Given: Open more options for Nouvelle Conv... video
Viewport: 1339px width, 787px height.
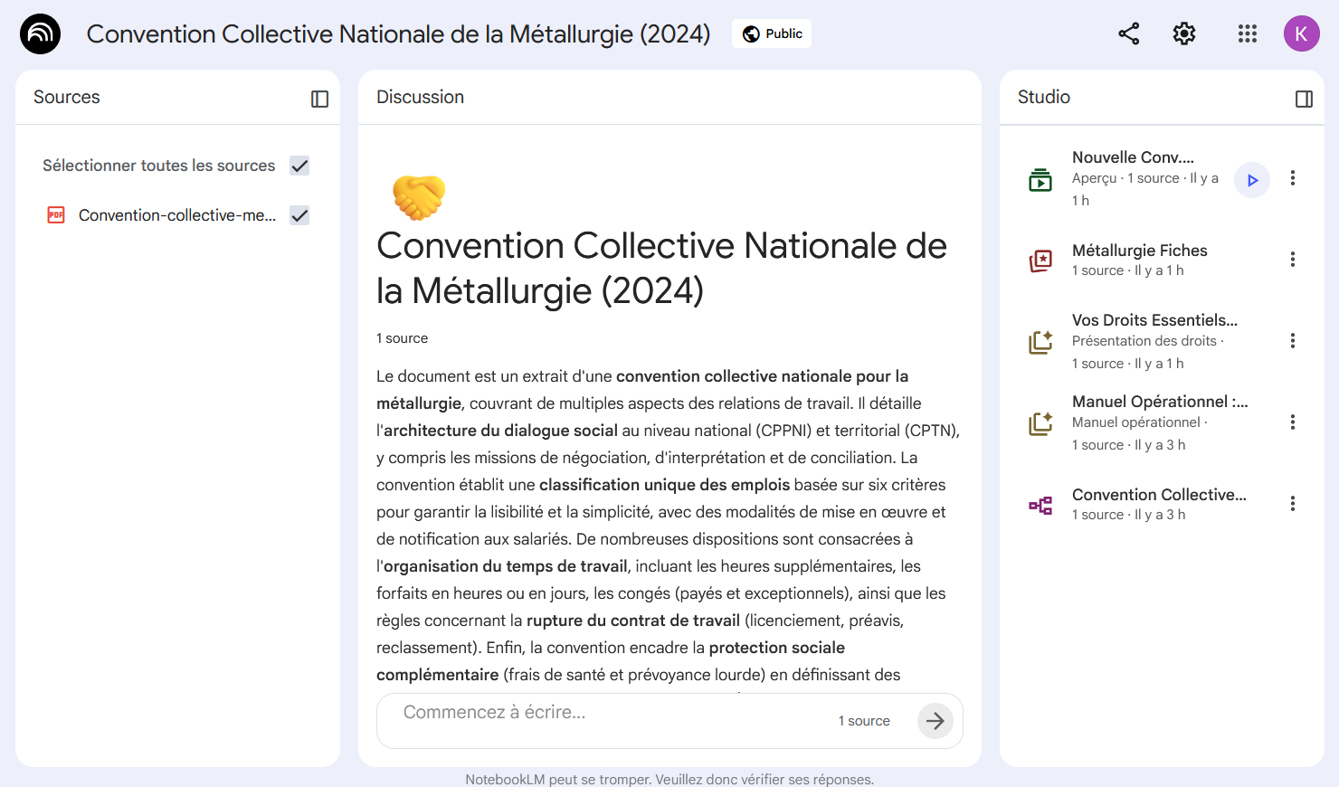Looking at the screenshot, I should tap(1293, 178).
